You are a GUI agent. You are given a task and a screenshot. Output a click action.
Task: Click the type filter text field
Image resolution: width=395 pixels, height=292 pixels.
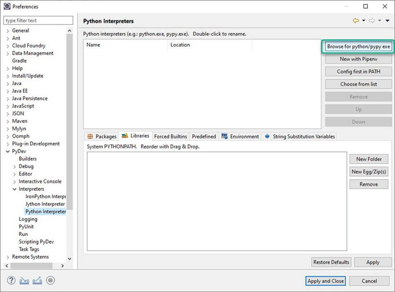coord(38,21)
